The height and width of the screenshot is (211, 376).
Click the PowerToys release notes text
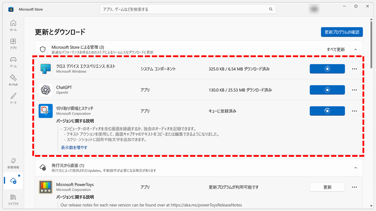[x=151, y=205]
